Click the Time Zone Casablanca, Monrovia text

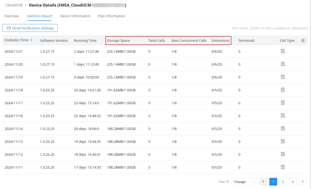point(270,28)
